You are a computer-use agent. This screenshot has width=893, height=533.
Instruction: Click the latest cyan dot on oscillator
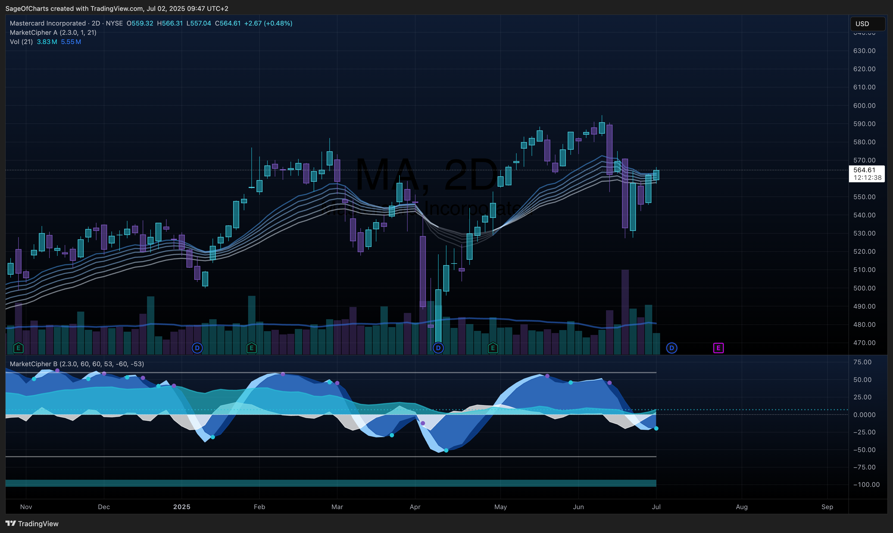pyautogui.click(x=656, y=428)
